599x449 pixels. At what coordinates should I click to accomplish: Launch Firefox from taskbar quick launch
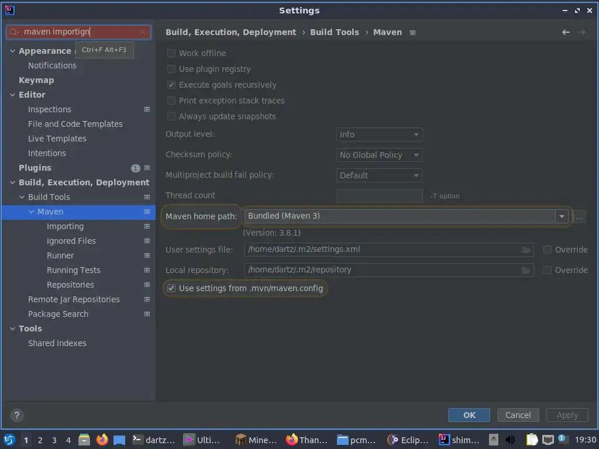click(102, 440)
